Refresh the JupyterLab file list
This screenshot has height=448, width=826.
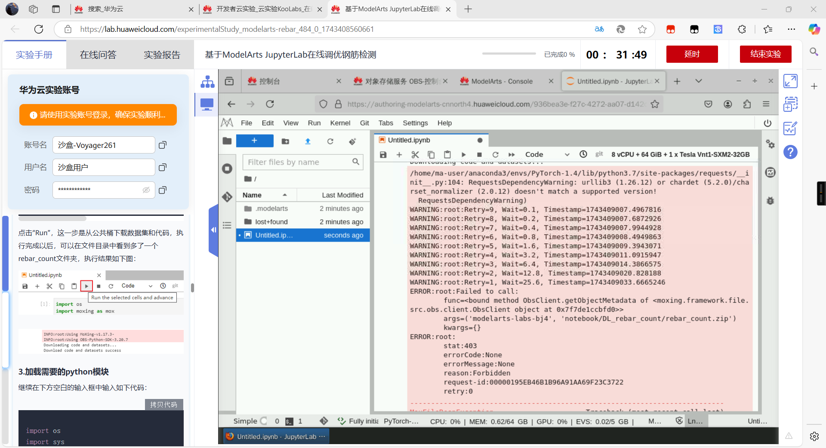(x=330, y=141)
